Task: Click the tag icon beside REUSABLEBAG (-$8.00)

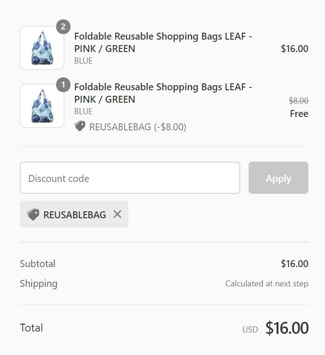Action: coord(80,126)
